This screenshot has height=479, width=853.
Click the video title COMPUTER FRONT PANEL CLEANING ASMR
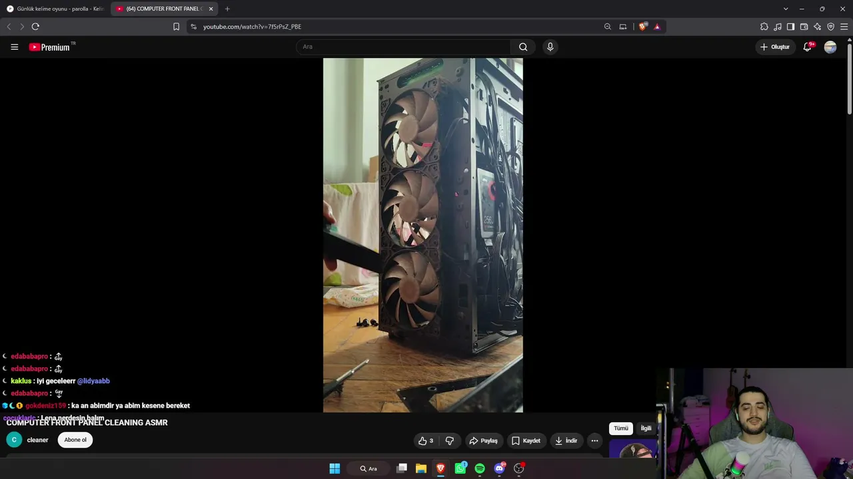point(87,422)
